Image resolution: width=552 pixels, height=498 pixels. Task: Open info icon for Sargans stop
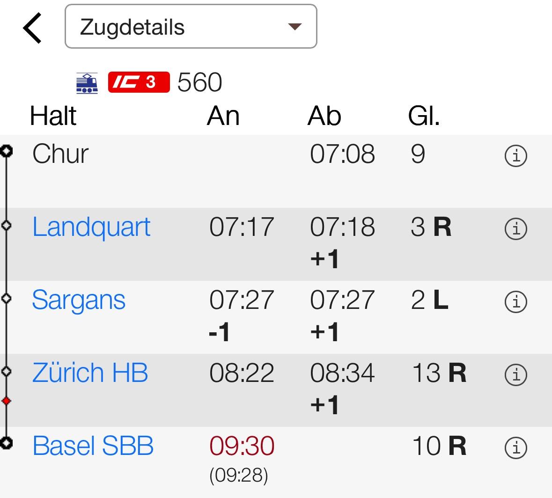[516, 301]
